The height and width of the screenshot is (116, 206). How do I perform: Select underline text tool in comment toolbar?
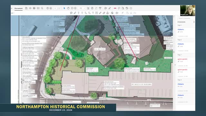pos(79,13)
